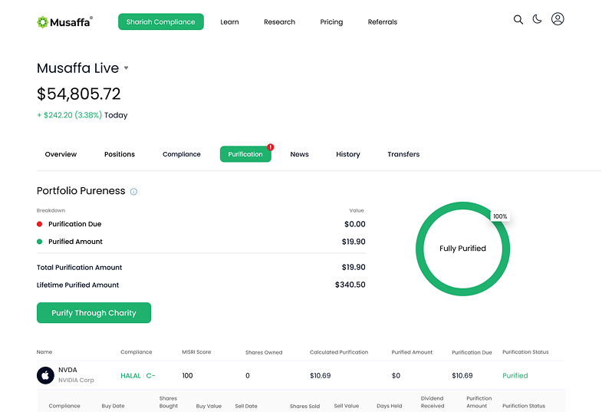Click the Shares Owned column header

[264, 352]
